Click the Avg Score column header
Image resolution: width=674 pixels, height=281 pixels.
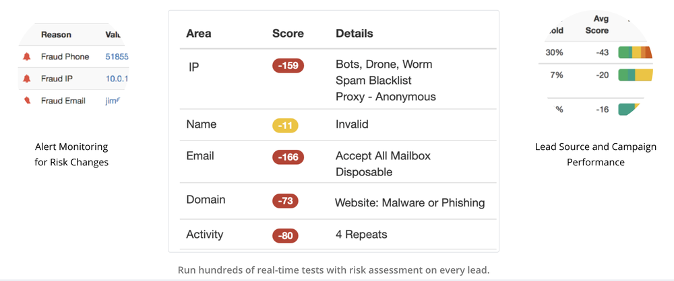[x=597, y=24]
